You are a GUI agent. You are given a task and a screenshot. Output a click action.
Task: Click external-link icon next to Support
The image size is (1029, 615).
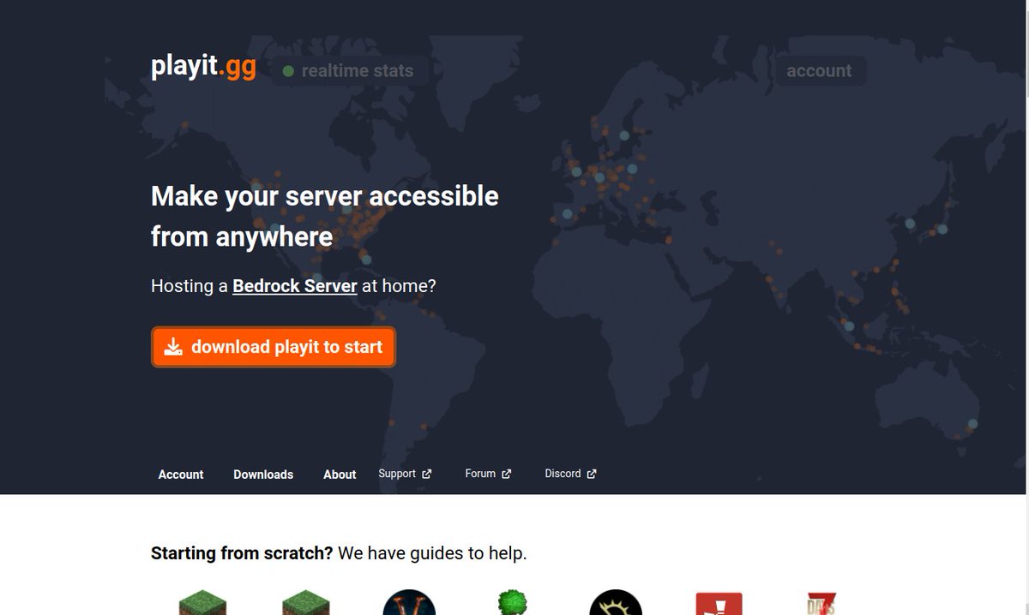[x=426, y=474]
